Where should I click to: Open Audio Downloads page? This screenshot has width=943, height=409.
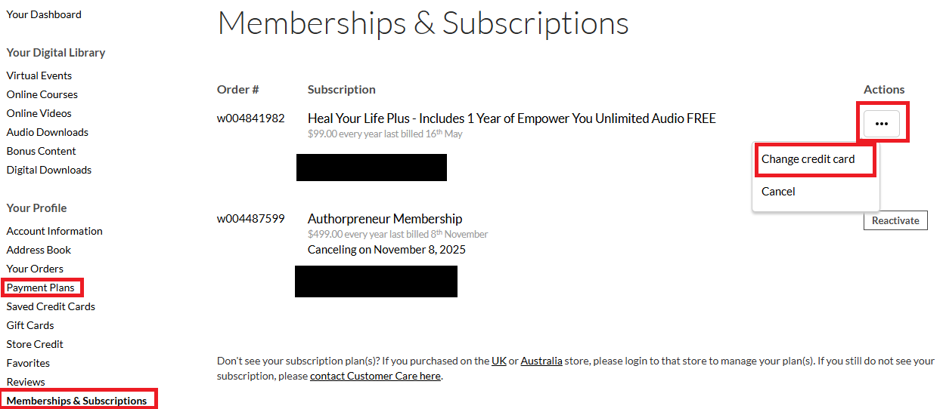pyautogui.click(x=47, y=132)
